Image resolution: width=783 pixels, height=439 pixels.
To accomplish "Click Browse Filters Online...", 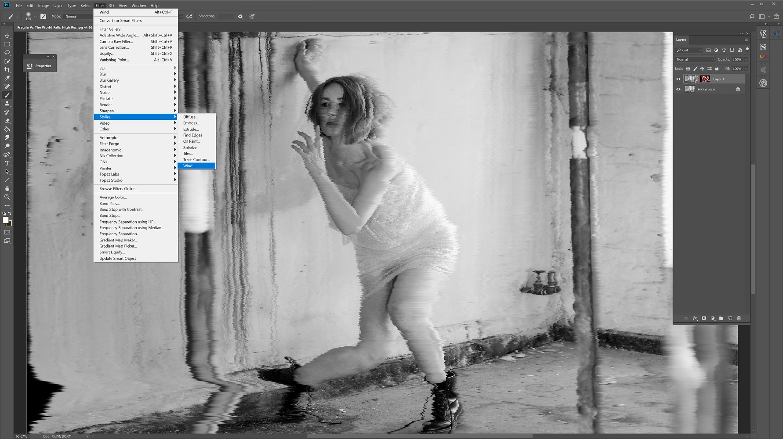I will 119,189.
